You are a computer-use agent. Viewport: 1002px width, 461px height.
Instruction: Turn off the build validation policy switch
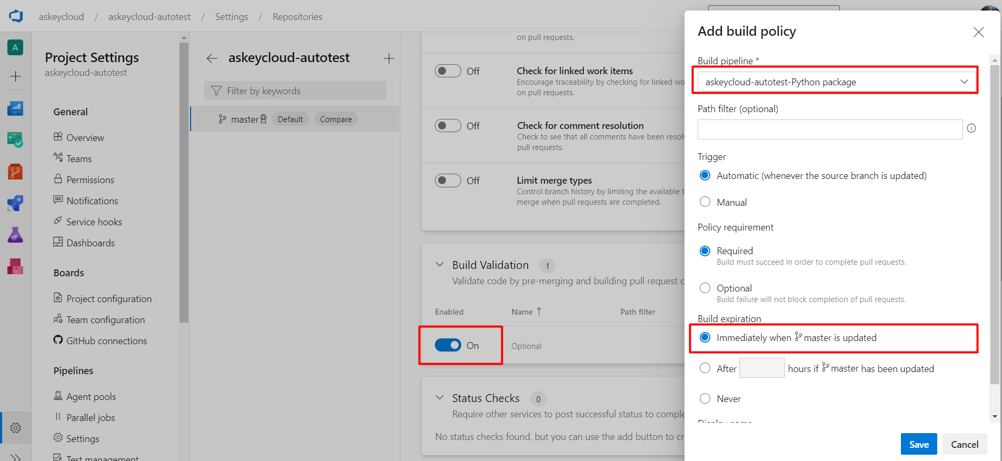[448, 345]
